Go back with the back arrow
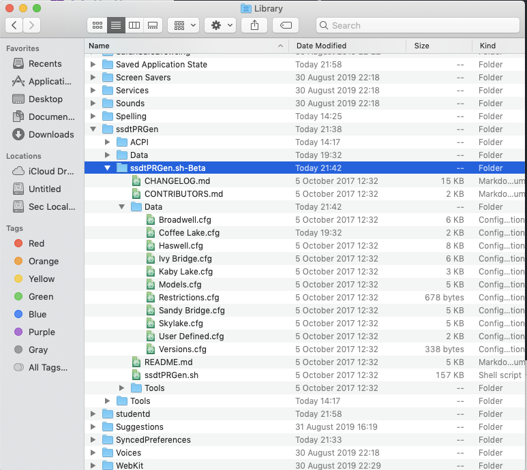This screenshot has width=527, height=470. 14,25
